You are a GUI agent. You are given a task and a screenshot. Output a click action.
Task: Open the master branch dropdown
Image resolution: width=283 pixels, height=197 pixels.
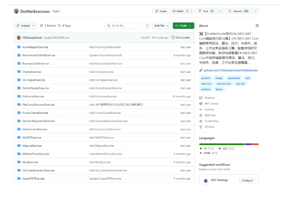25,26
